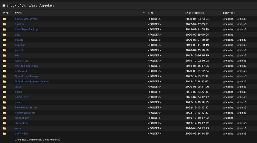Click the folder icon for the data row
This screenshot has height=143, width=257.
tap(4, 35)
